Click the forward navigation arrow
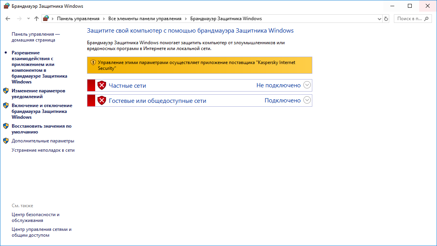437x246 pixels. click(19, 19)
